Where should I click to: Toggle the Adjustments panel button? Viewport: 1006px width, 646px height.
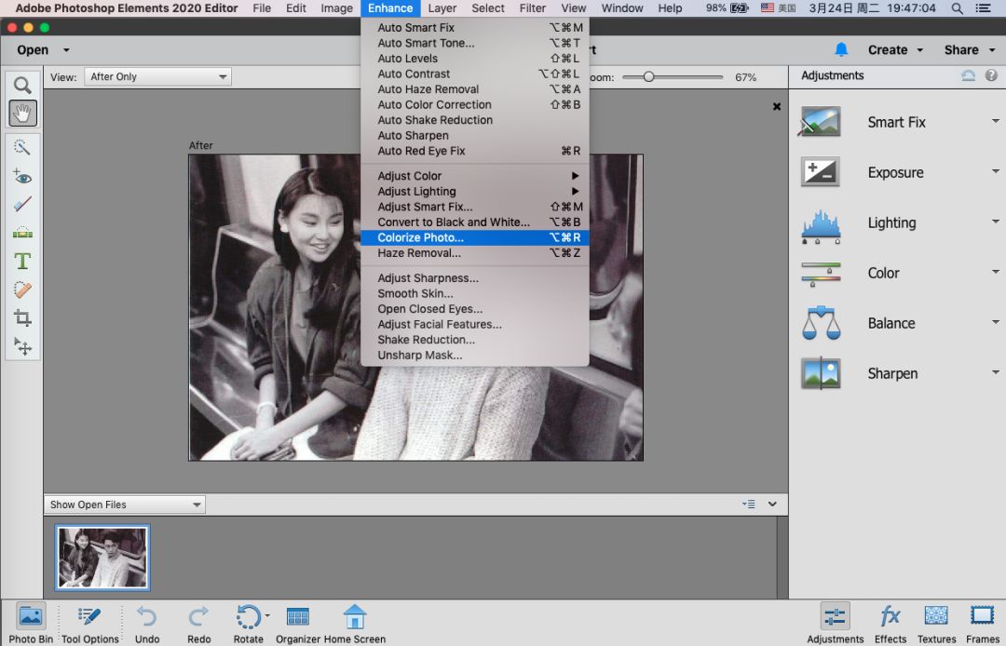click(x=835, y=622)
